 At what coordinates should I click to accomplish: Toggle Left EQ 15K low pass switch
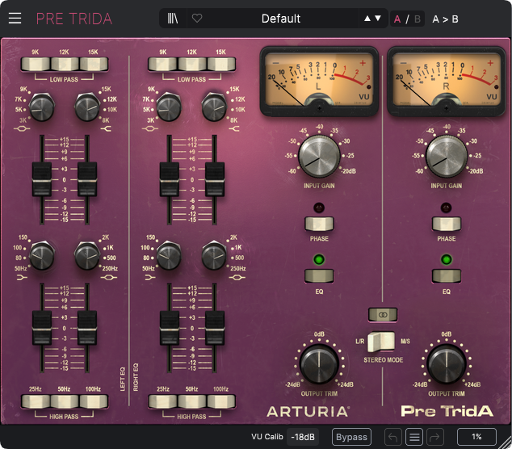tap(94, 64)
